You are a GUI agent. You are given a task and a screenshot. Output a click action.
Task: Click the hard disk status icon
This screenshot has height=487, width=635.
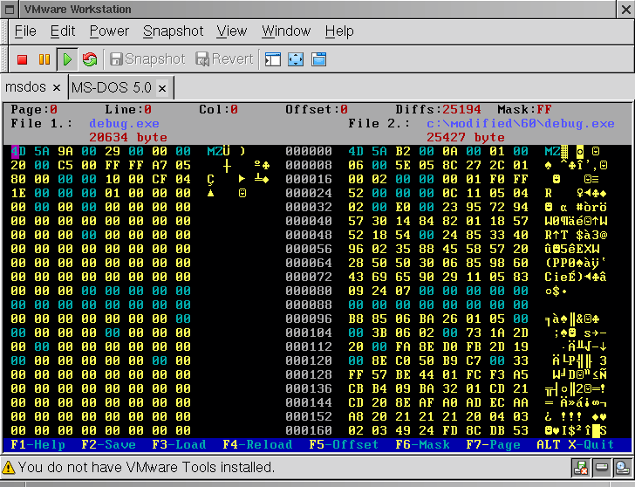(x=601, y=468)
